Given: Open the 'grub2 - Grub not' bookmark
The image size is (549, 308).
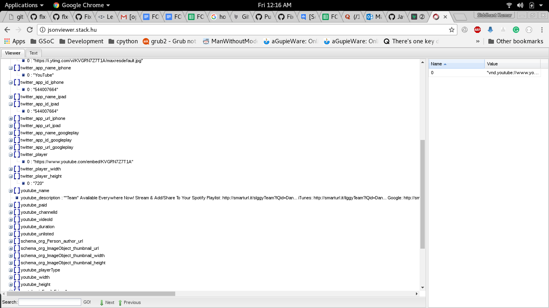Looking at the screenshot, I should click(x=170, y=41).
